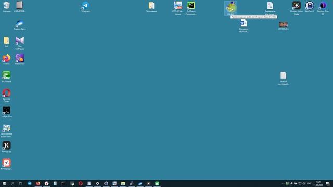Open the gray file icon beside Recycle Bin
Viewport: 333px width, 187px height.
(20, 7)
